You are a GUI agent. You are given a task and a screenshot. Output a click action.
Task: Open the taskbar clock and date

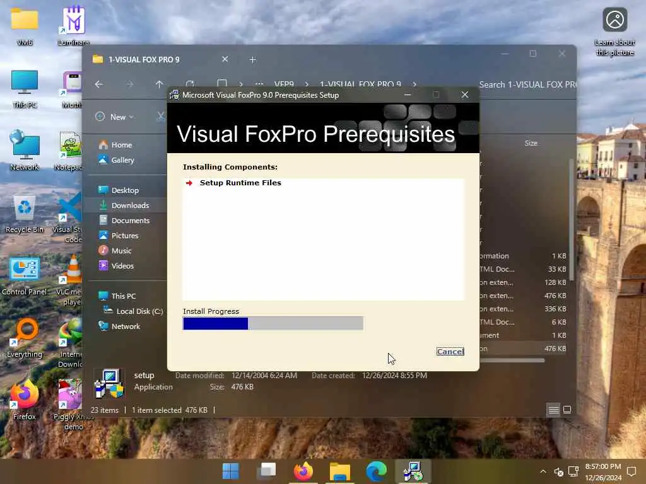(x=602, y=472)
